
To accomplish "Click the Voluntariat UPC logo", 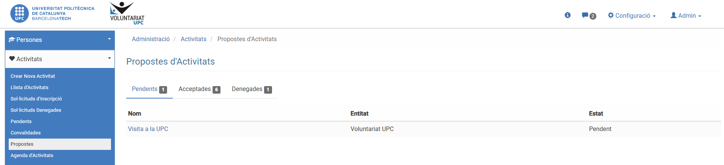I will (127, 14).
